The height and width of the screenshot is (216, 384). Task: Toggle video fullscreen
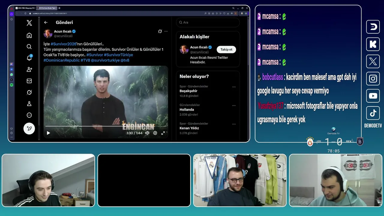[163, 133]
